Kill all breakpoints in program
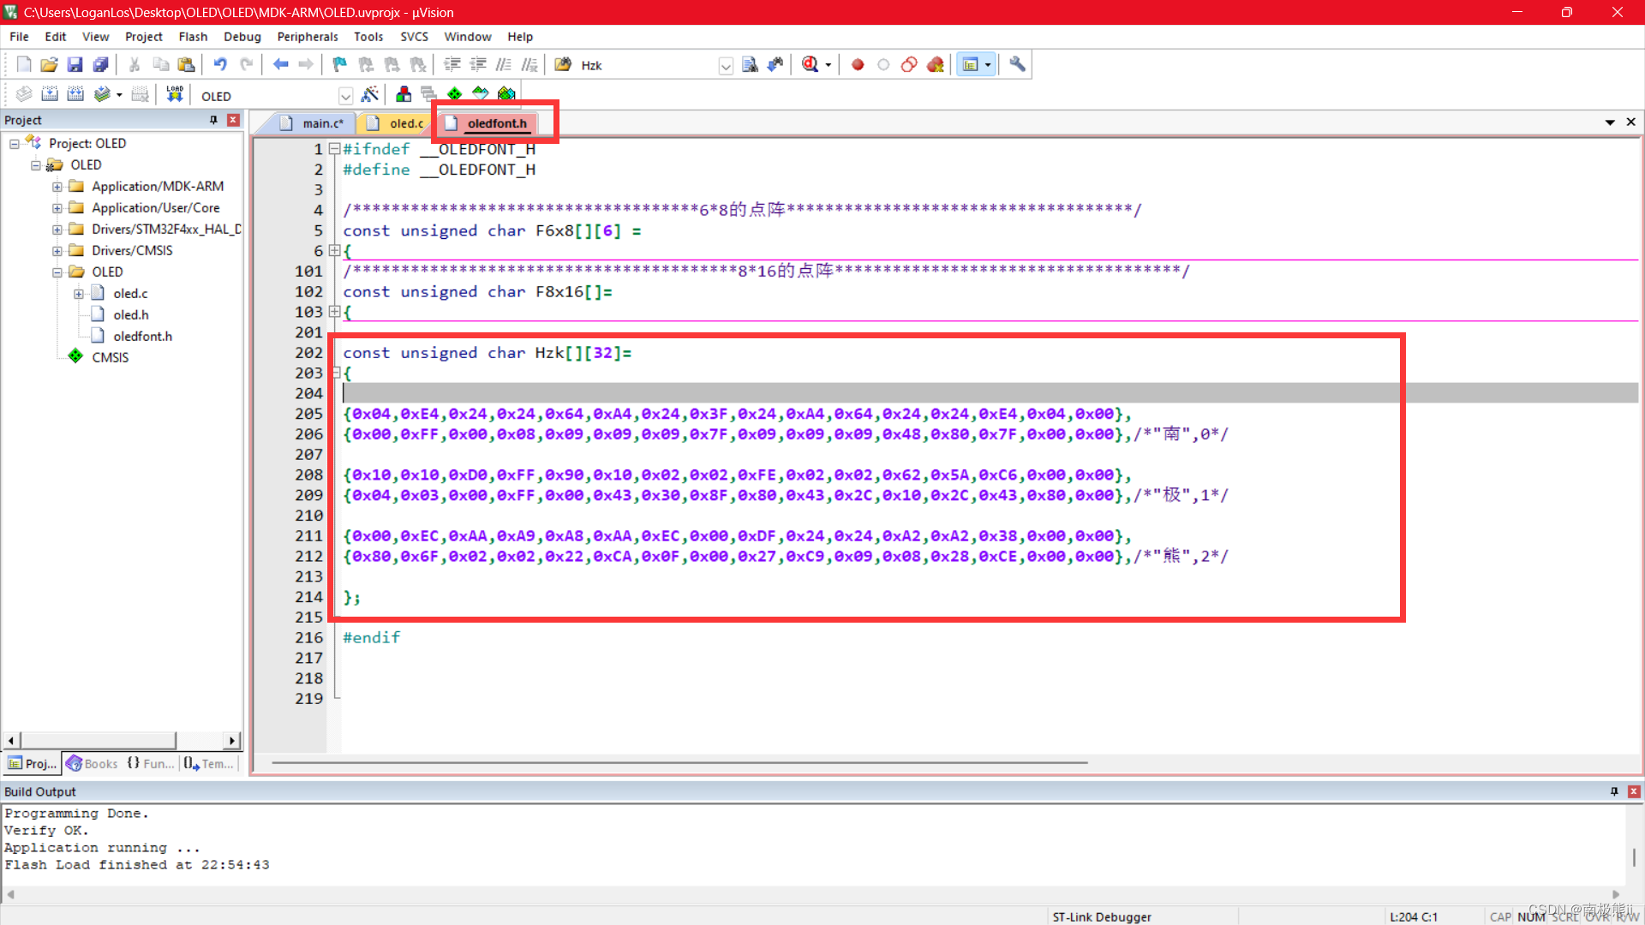 click(x=936, y=64)
